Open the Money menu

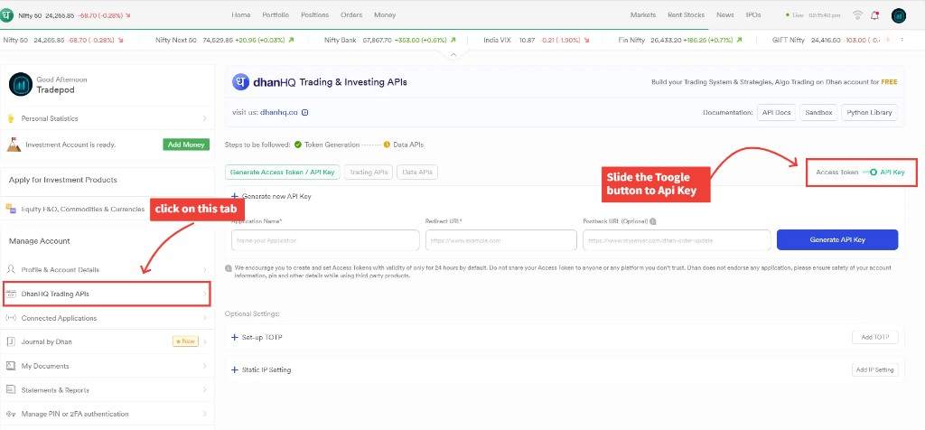point(385,15)
